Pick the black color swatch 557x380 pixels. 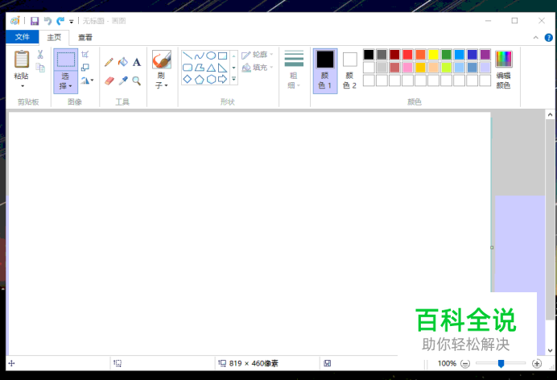[x=369, y=54]
